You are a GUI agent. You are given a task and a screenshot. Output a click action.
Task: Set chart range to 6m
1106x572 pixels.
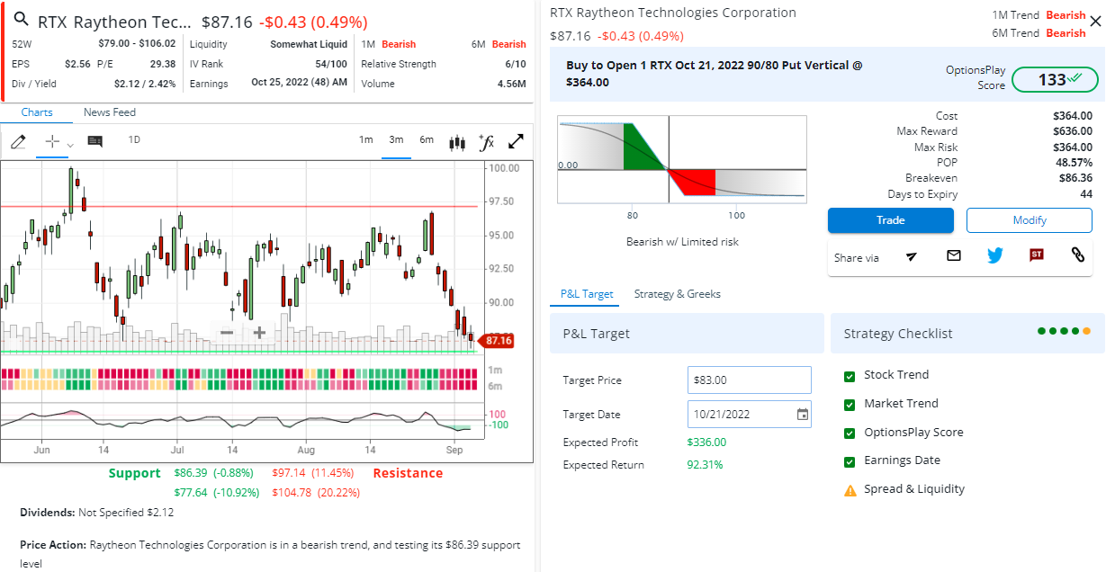point(427,139)
